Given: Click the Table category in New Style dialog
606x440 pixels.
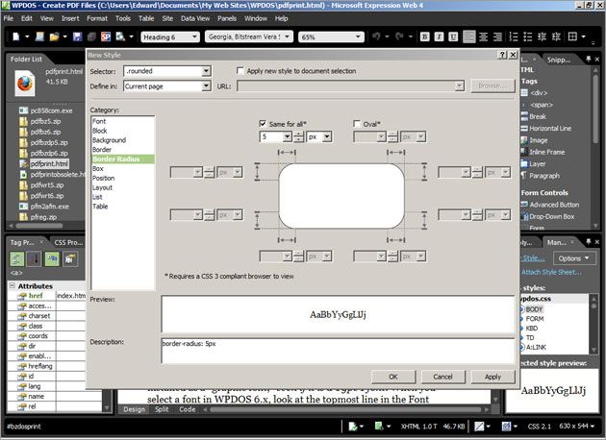Looking at the screenshot, I should [100, 207].
